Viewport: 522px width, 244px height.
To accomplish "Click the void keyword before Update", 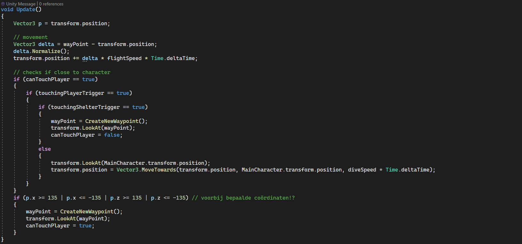I will [7, 10].
